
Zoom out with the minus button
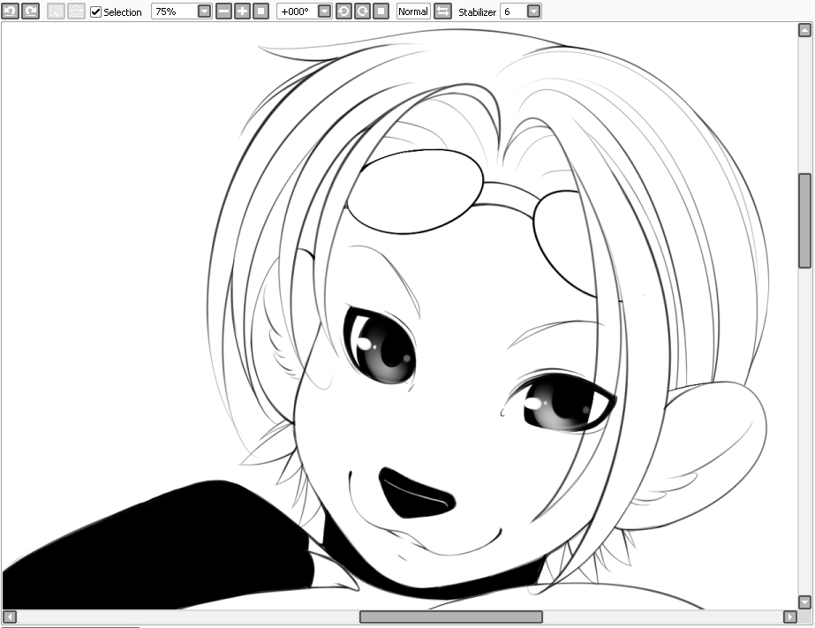(223, 11)
